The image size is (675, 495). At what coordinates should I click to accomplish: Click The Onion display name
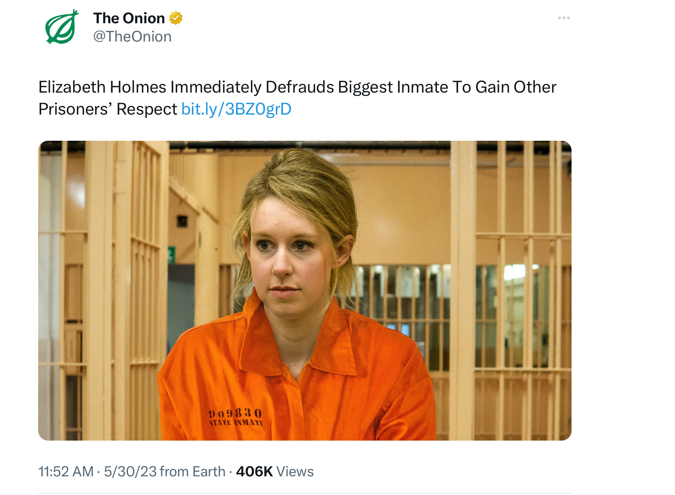pos(129,18)
